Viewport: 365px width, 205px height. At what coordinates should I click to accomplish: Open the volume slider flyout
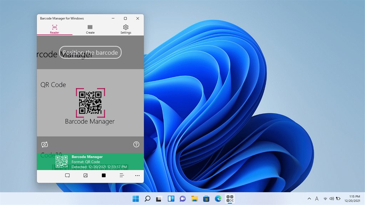[331, 199]
